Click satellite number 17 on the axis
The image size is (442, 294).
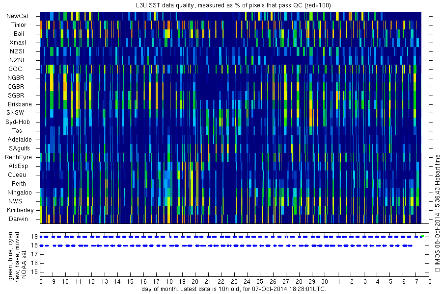(34, 254)
